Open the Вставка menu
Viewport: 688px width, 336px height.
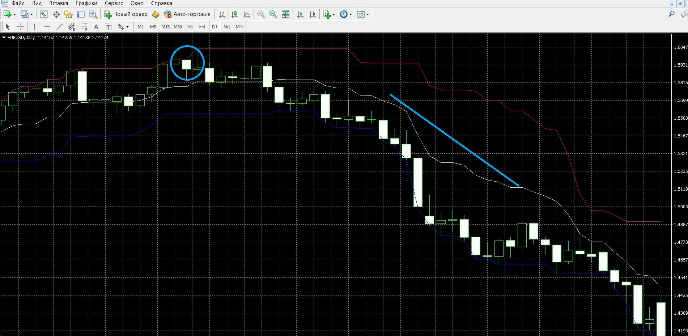(x=59, y=3)
